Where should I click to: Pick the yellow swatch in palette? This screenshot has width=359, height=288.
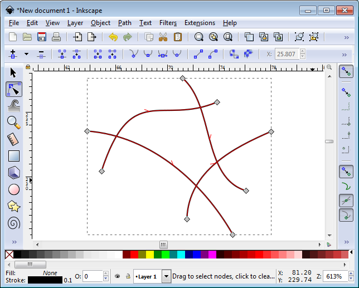tap(149, 255)
